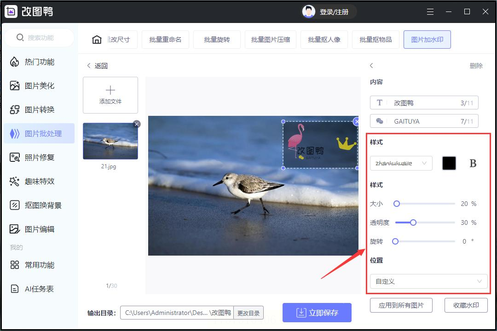The height and width of the screenshot is (331, 497).
Task: Toggle bold with the B icon
Action: pos(473,164)
